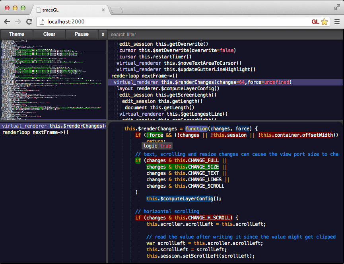Open a new browser tab with the blank tab stub

[117, 10]
